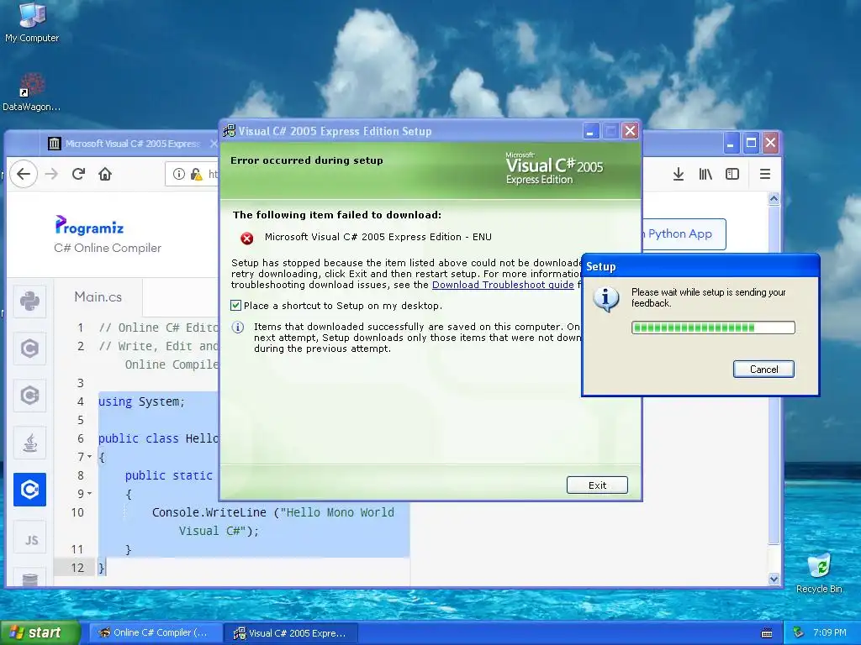Screen dimensions: 861x645
Task: Click Exit in the setup error dialog
Action: point(597,485)
